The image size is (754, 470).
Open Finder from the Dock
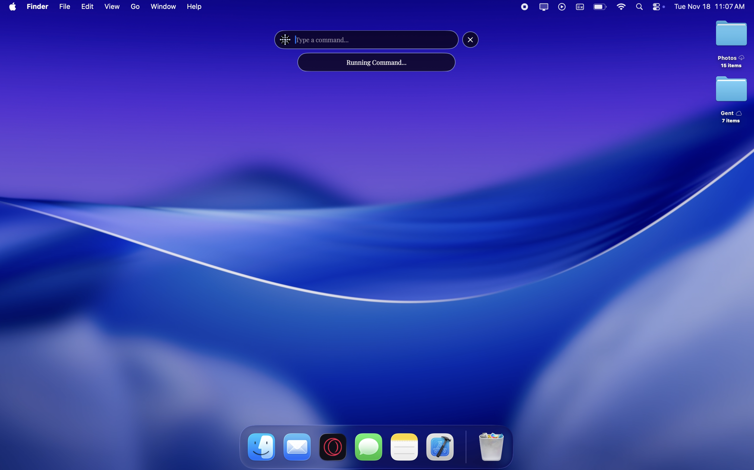[x=261, y=447]
